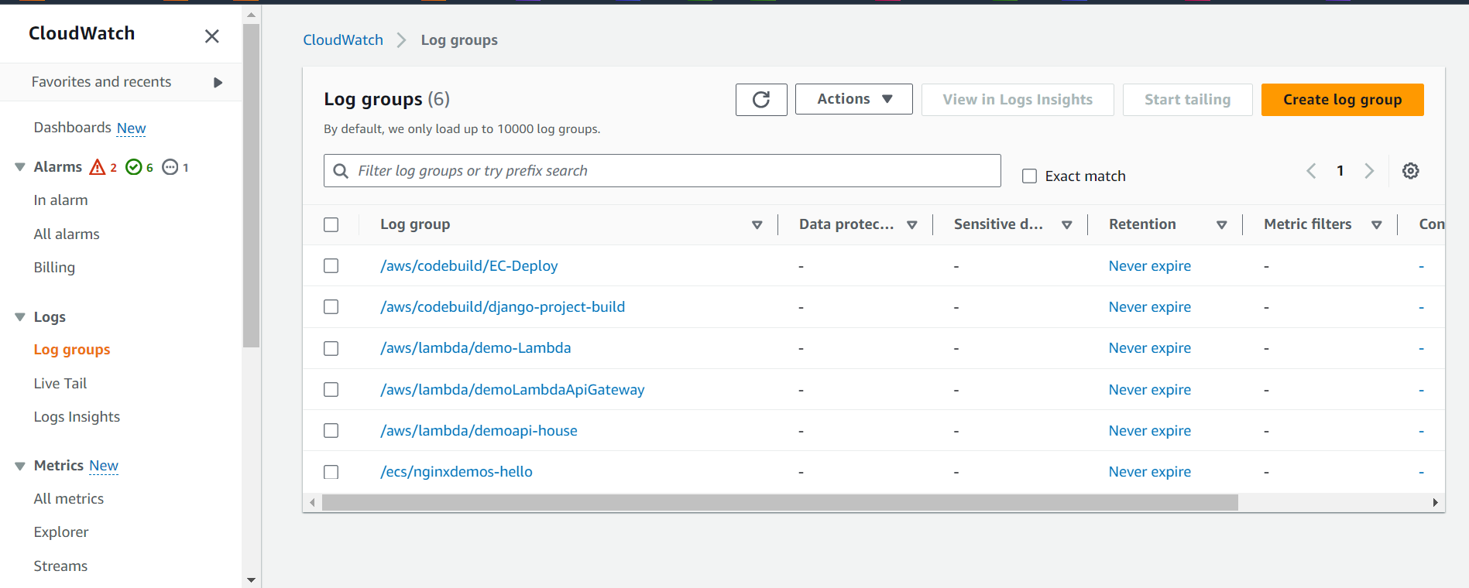
Task: Open /aws/lambda/demoLambdaApiGateway log group
Action: 513,390
